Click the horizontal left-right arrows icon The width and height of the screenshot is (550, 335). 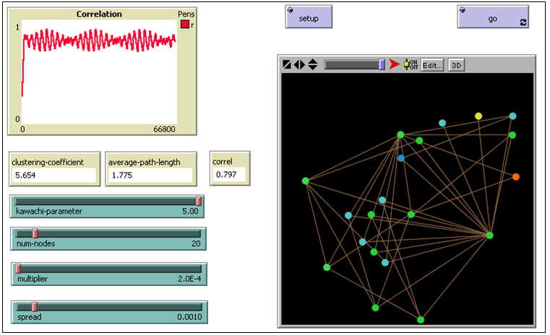tap(299, 64)
